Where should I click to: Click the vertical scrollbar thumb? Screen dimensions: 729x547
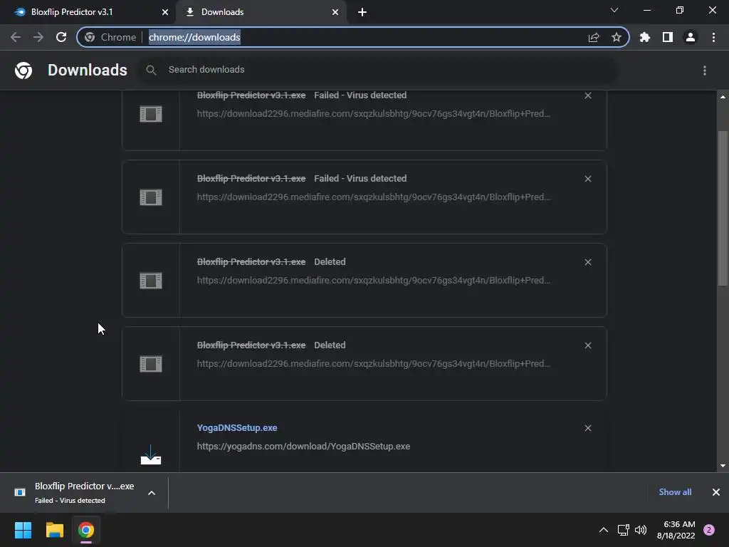tap(723, 209)
